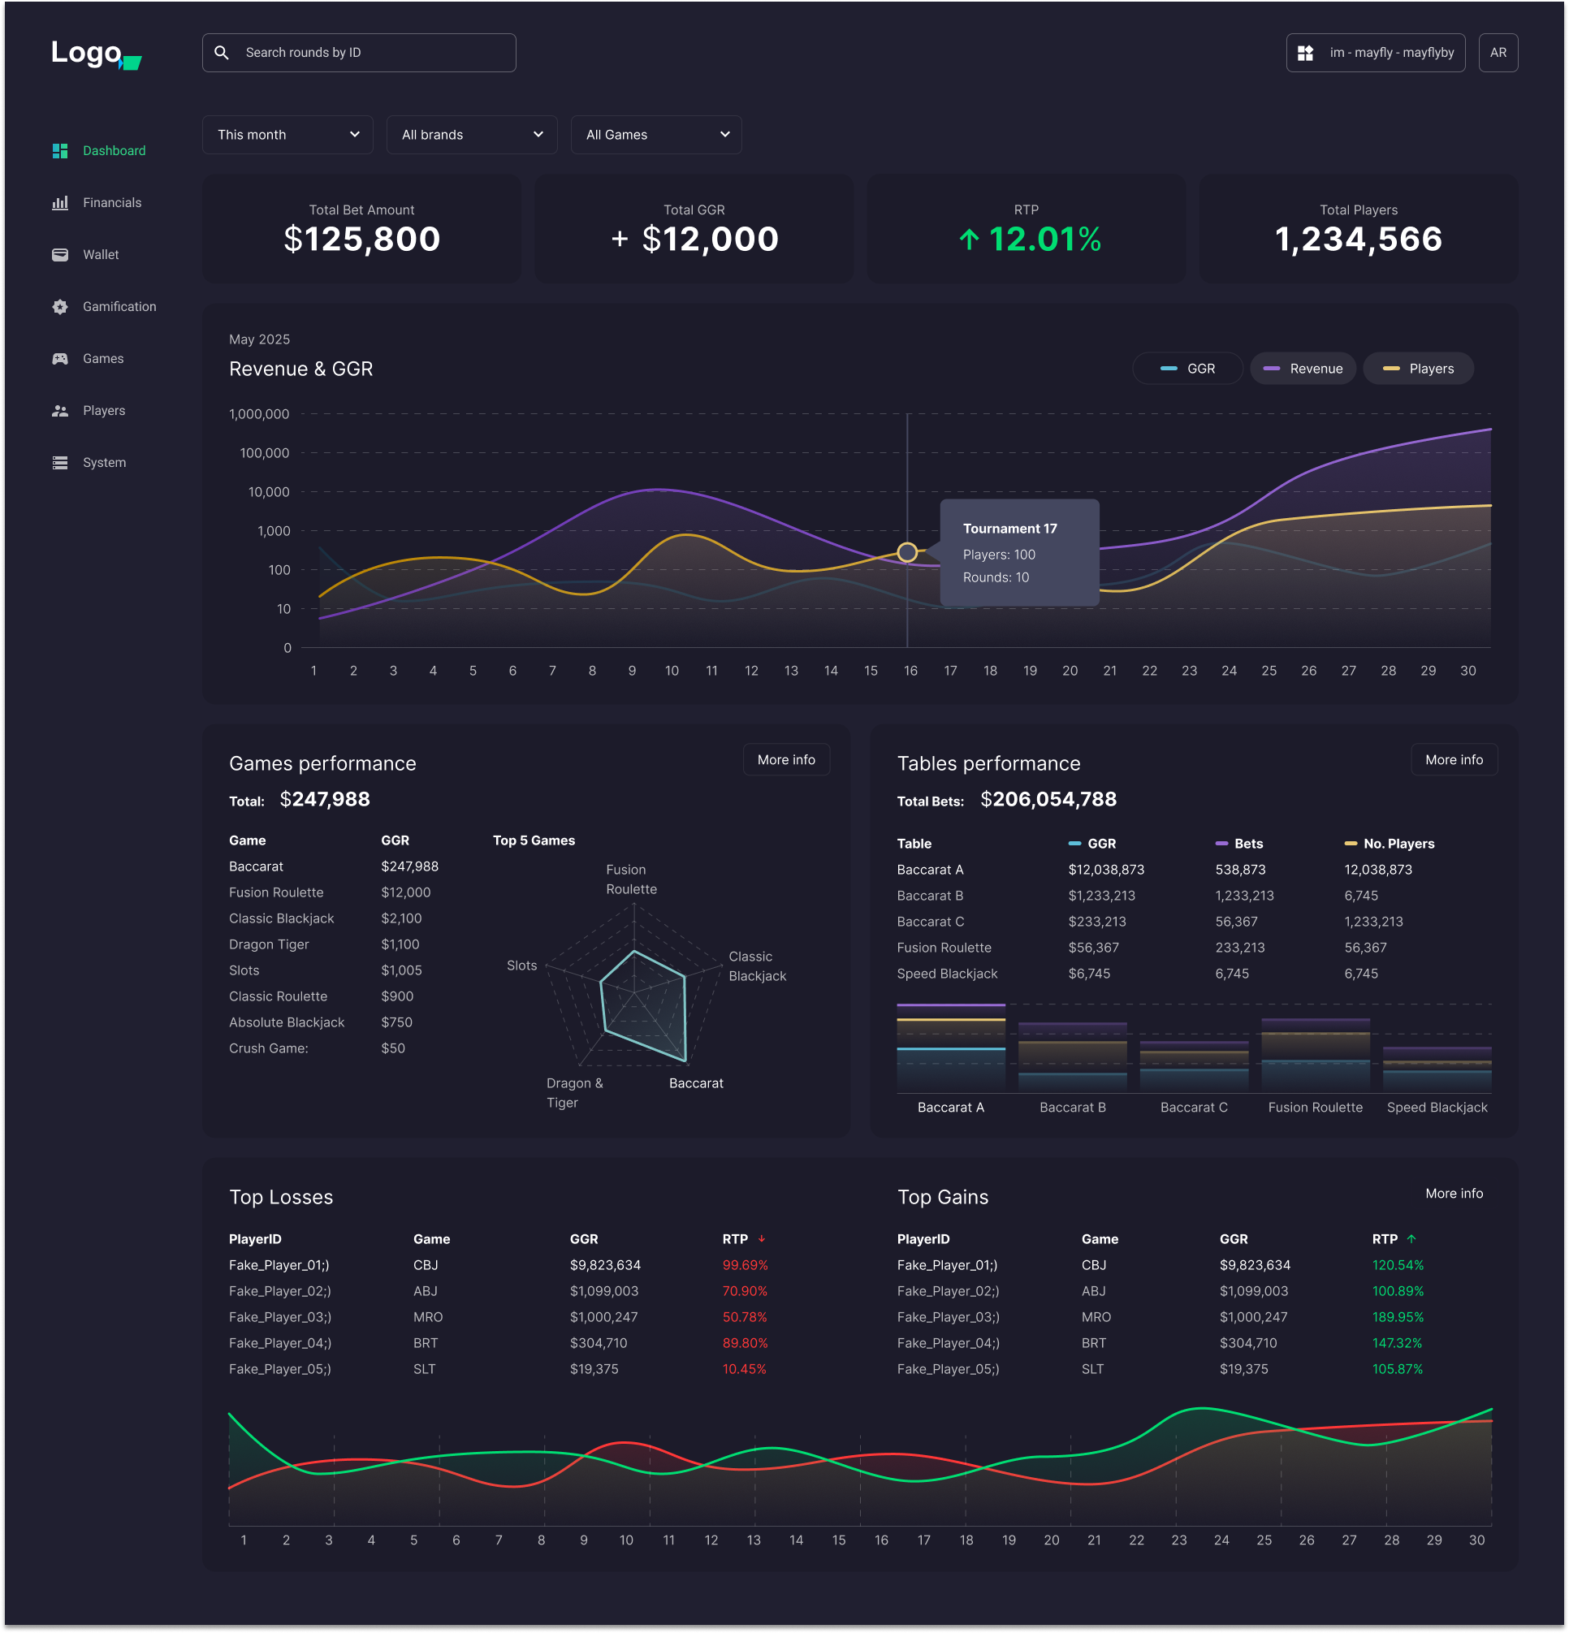Select the Games controller icon
The width and height of the screenshot is (1569, 1633).
click(60, 358)
